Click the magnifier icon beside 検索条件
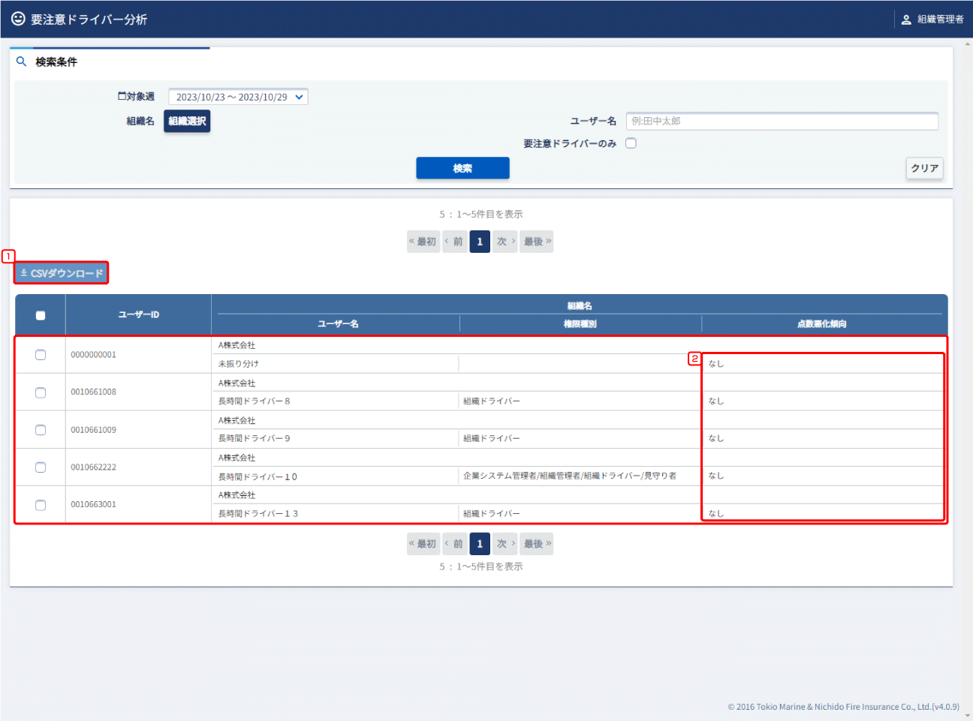This screenshot has width=973, height=721. (22, 62)
